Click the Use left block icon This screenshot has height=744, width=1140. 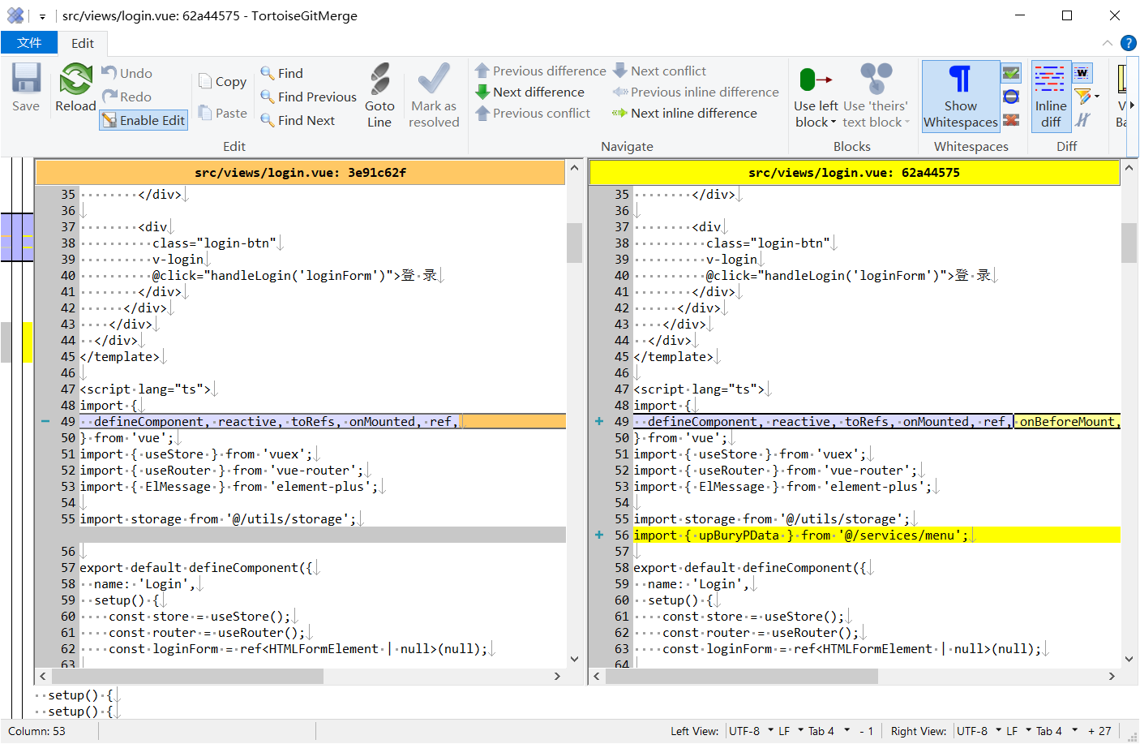pos(816,80)
